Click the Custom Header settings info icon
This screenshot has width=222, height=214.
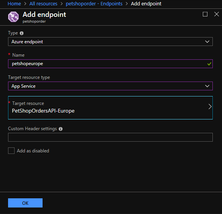(61, 129)
